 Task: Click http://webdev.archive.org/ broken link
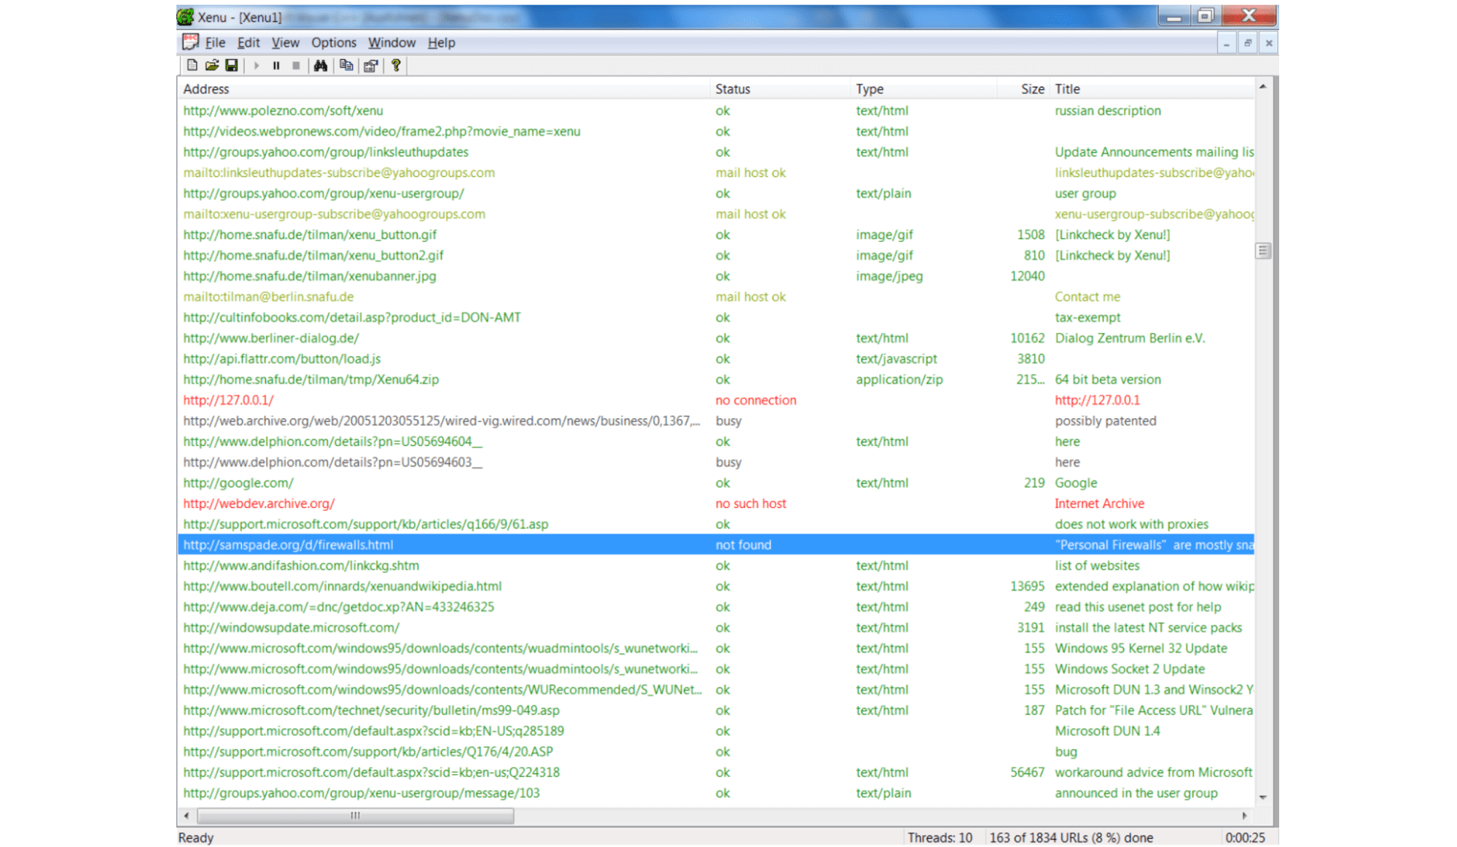click(x=258, y=503)
